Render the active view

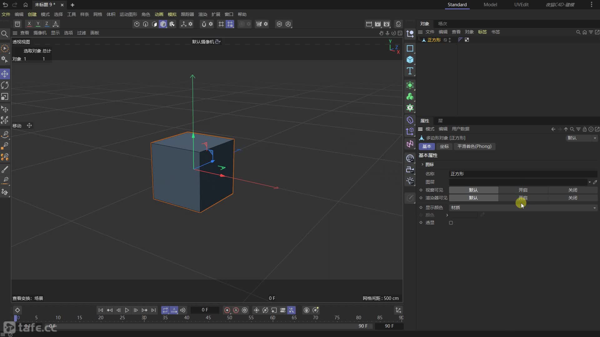369,24
